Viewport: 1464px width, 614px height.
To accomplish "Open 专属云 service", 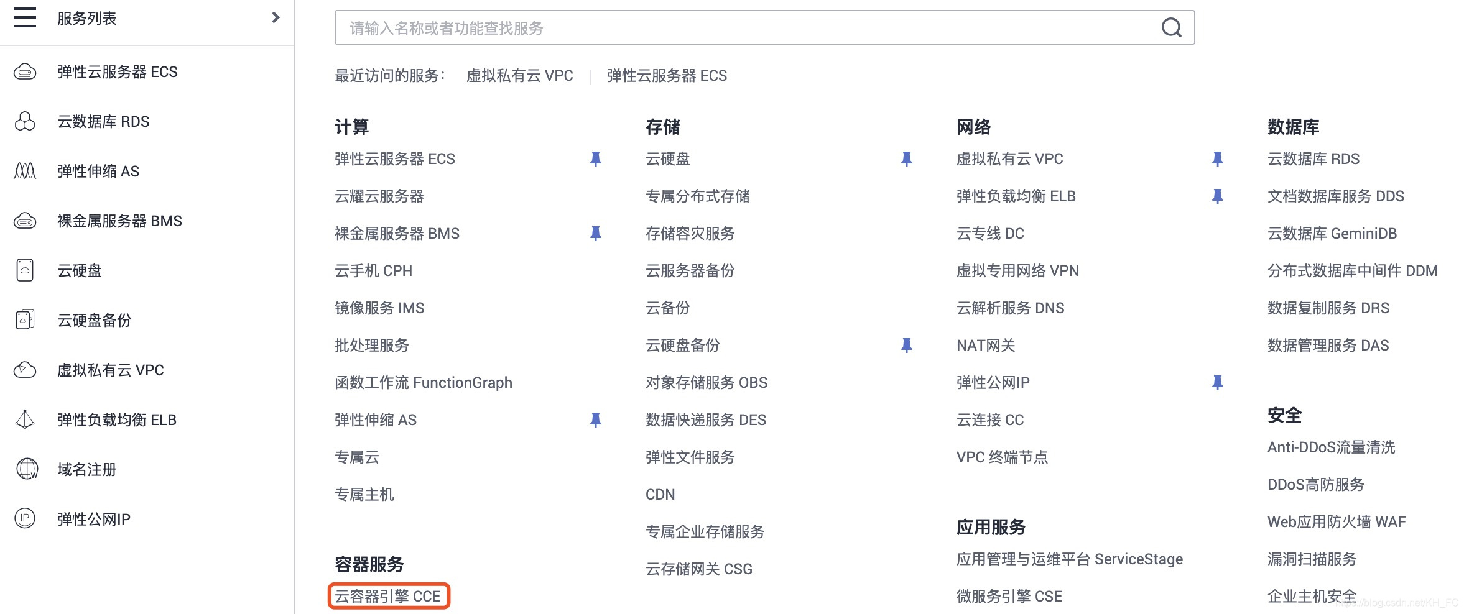I will (x=357, y=457).
